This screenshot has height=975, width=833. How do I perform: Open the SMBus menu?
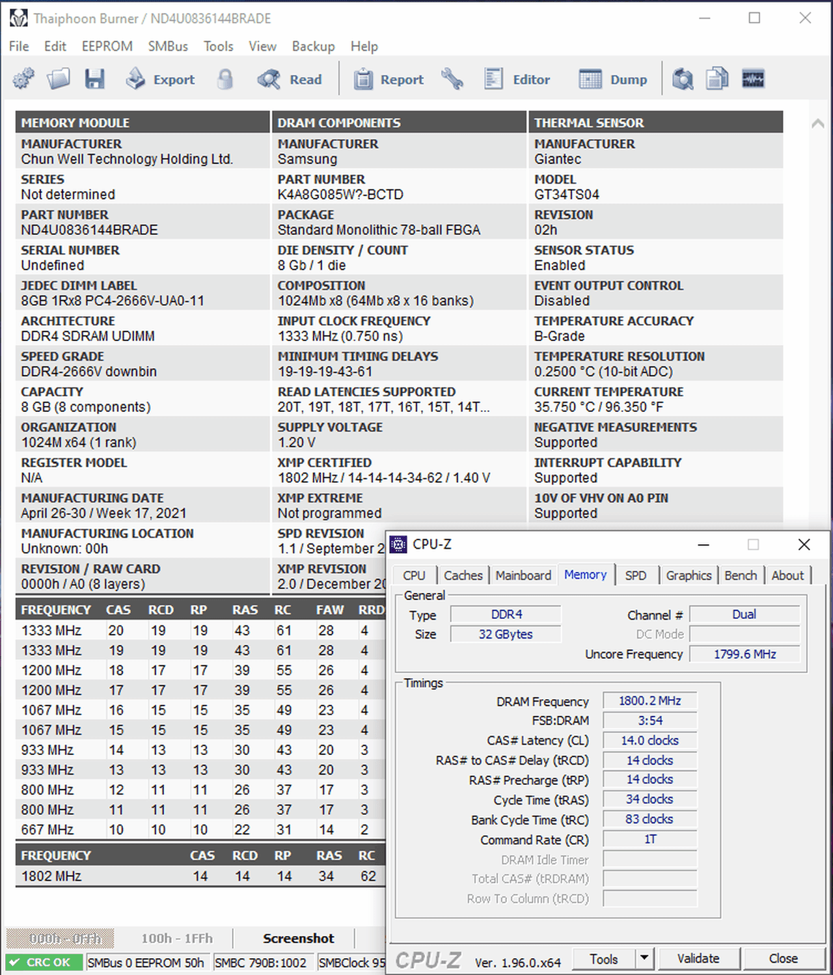[x=168, y=46]
